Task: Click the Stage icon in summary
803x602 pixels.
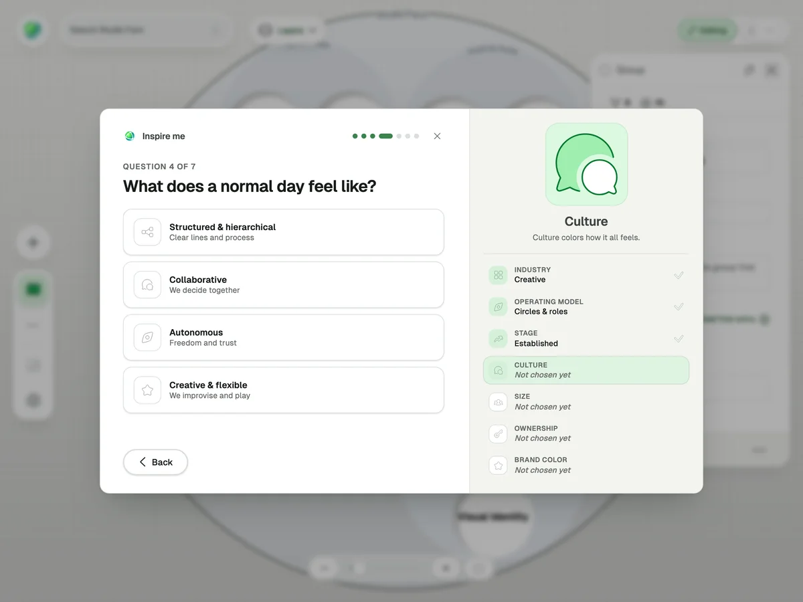Action: [x=498, y=338]
